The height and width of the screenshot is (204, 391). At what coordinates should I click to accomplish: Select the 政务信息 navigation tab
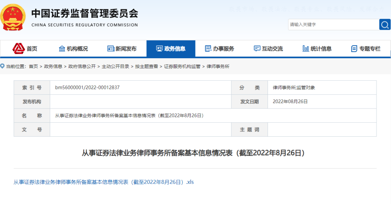[x=171, y=49]
